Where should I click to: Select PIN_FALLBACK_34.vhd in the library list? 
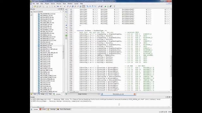47,17
